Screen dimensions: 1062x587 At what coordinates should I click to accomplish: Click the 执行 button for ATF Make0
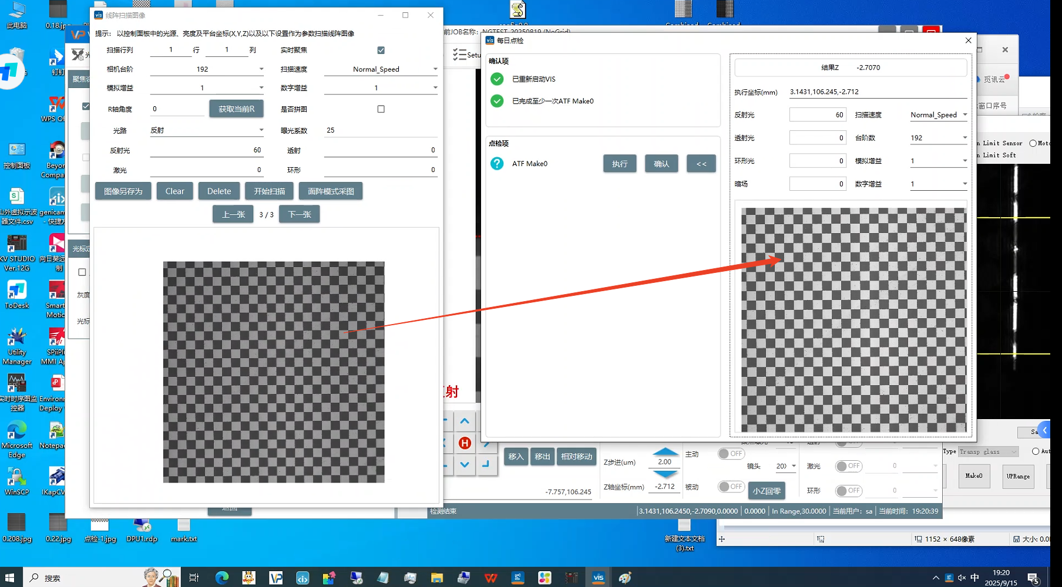pos(620,164)
